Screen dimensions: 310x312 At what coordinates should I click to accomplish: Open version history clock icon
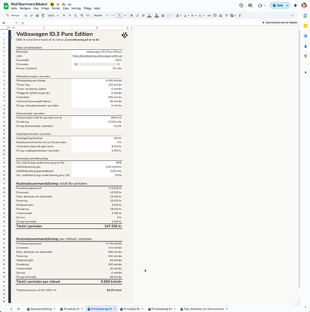[x=241, y=6]
